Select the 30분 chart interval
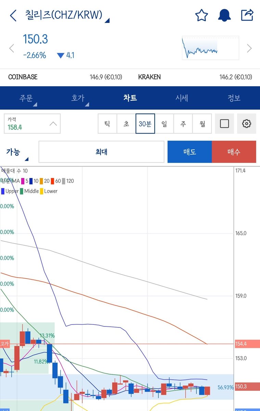 145,124
